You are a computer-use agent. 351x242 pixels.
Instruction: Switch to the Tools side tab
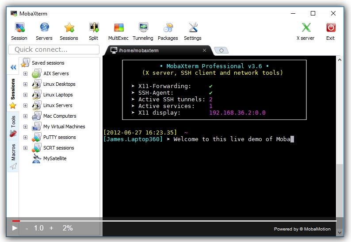click(x=13, y=126)
